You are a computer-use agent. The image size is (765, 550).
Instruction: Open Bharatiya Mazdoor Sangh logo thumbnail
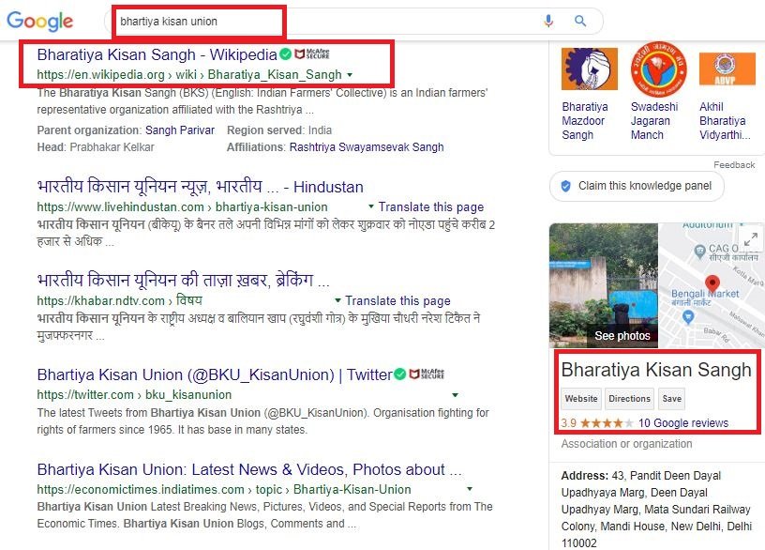tap(589, 69)
